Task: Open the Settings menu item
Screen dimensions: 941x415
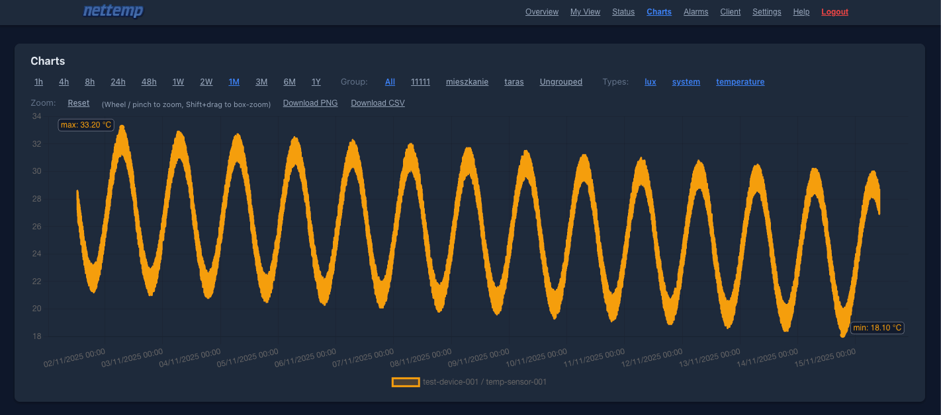Action: pos(766,12)
